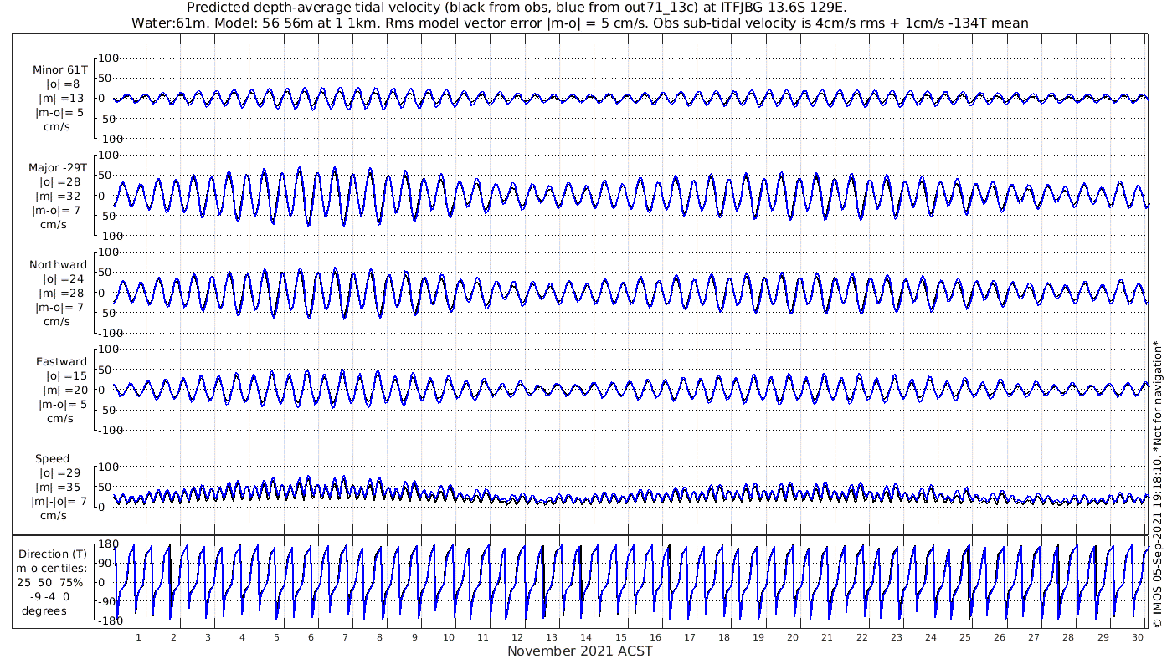Select the 'Direction (T)' panel label

(x=54, y=554)
